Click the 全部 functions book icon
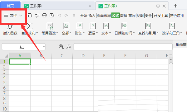This screenshot has width=187, height=112. 66,26
